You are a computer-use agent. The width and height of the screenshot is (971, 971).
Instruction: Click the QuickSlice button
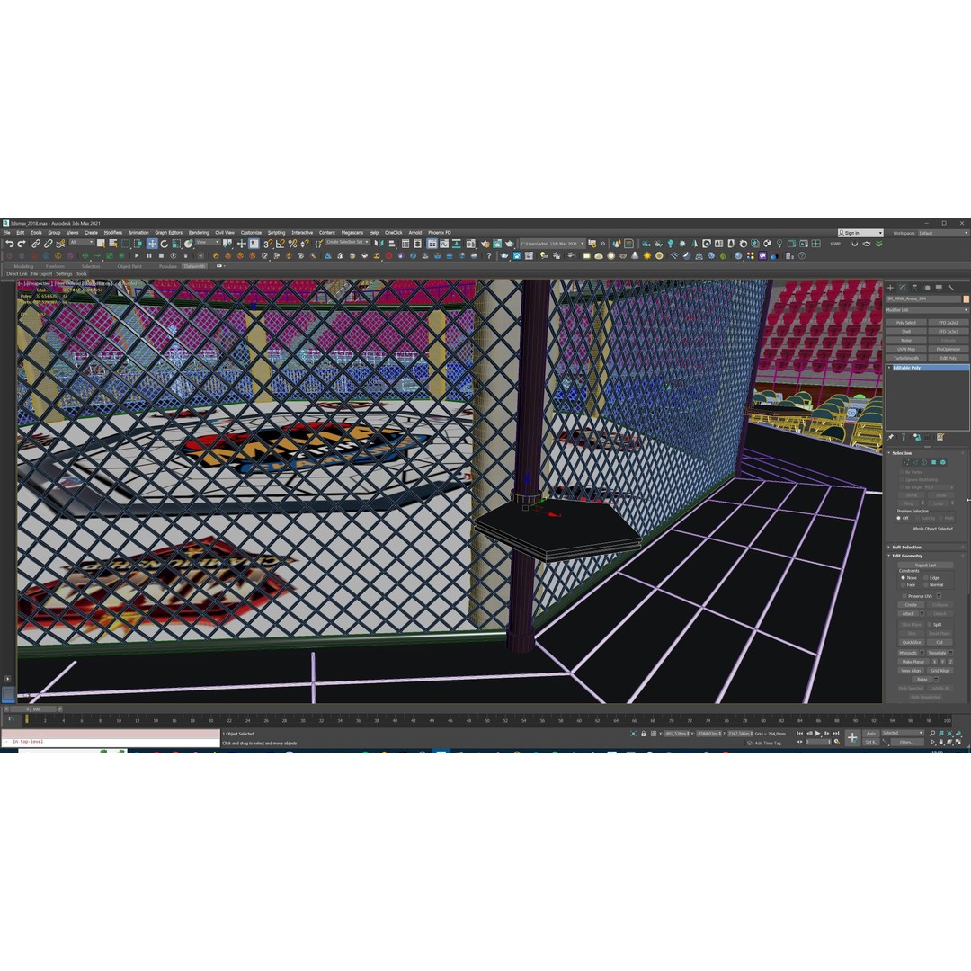[912, 642]
